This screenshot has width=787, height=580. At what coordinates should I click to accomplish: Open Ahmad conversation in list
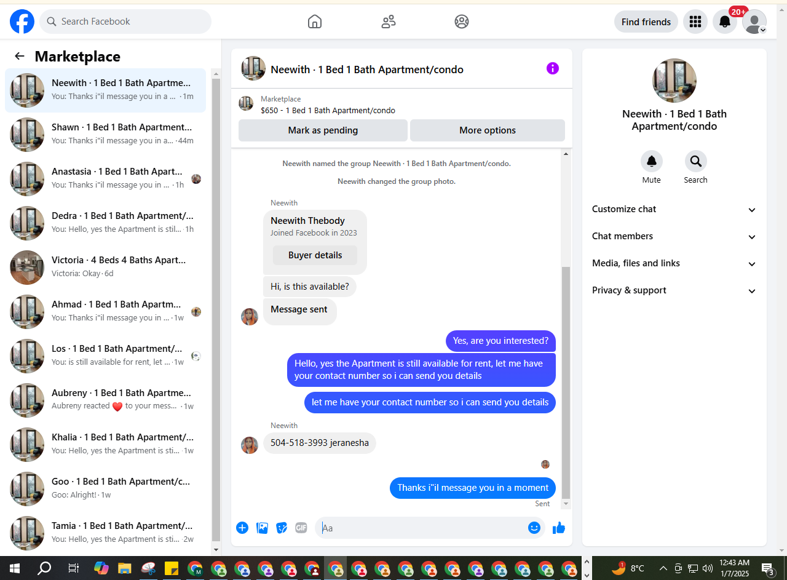[x=105, y=312]
